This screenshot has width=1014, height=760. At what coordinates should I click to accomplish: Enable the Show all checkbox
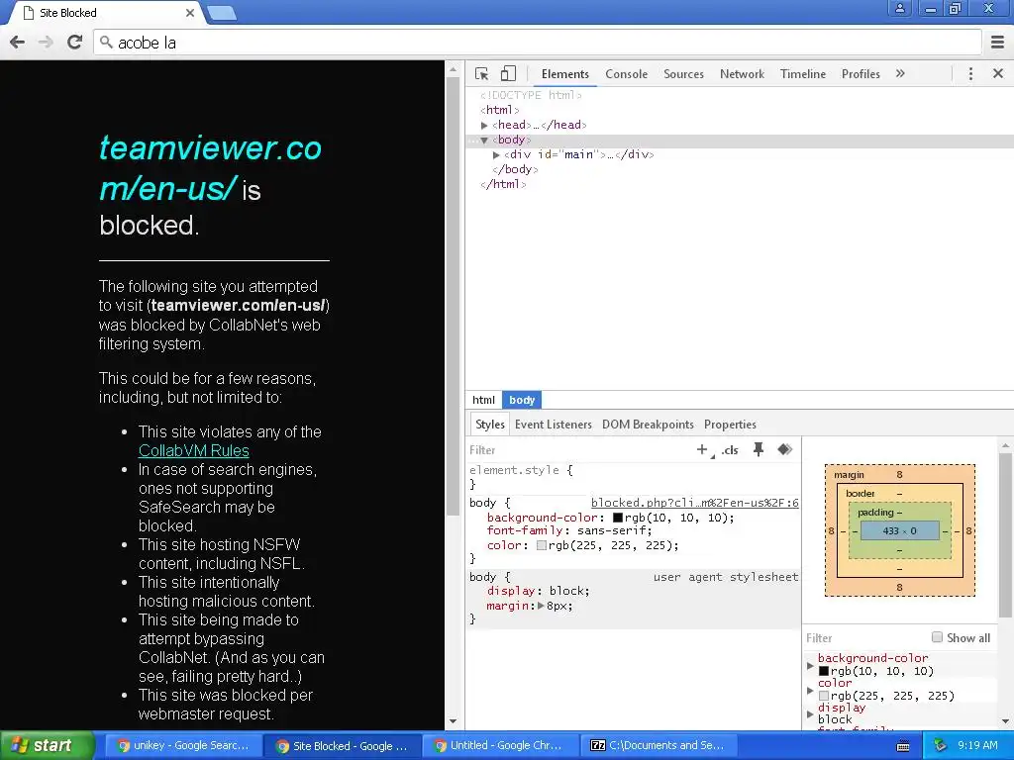[x=937, y=637]
